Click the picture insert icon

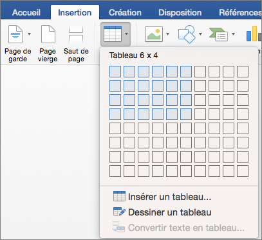click(154, 34)
